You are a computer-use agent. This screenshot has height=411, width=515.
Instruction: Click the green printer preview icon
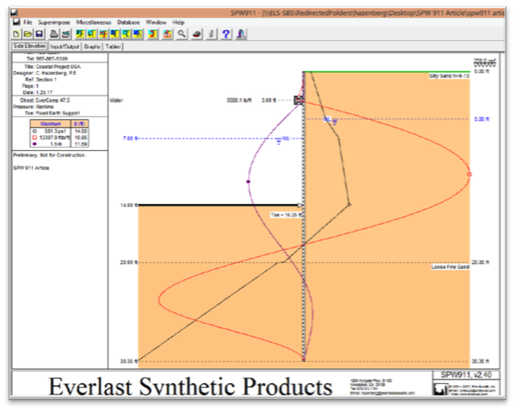tap(65, 34)
